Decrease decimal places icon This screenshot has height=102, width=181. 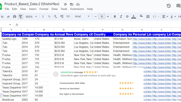pos(55,17)
